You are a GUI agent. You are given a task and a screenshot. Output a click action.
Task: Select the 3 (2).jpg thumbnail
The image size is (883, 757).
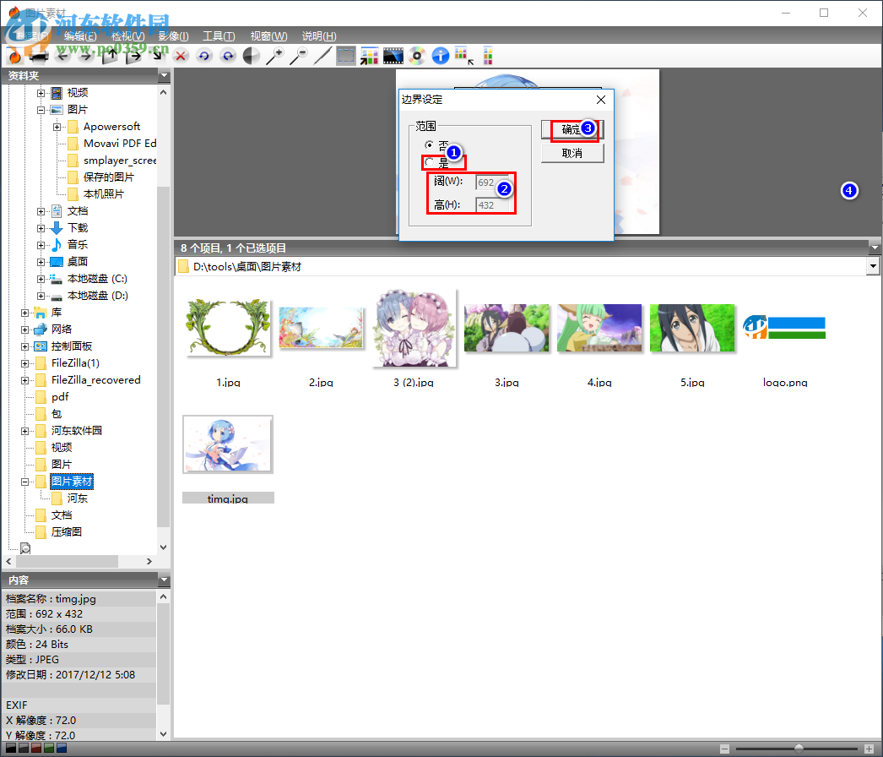[x=414, y=328]
